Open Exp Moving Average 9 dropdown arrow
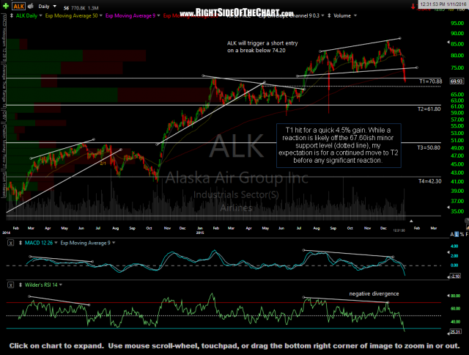Image resolution: width=469 pixels, height=355 pixels. [158, 15]
